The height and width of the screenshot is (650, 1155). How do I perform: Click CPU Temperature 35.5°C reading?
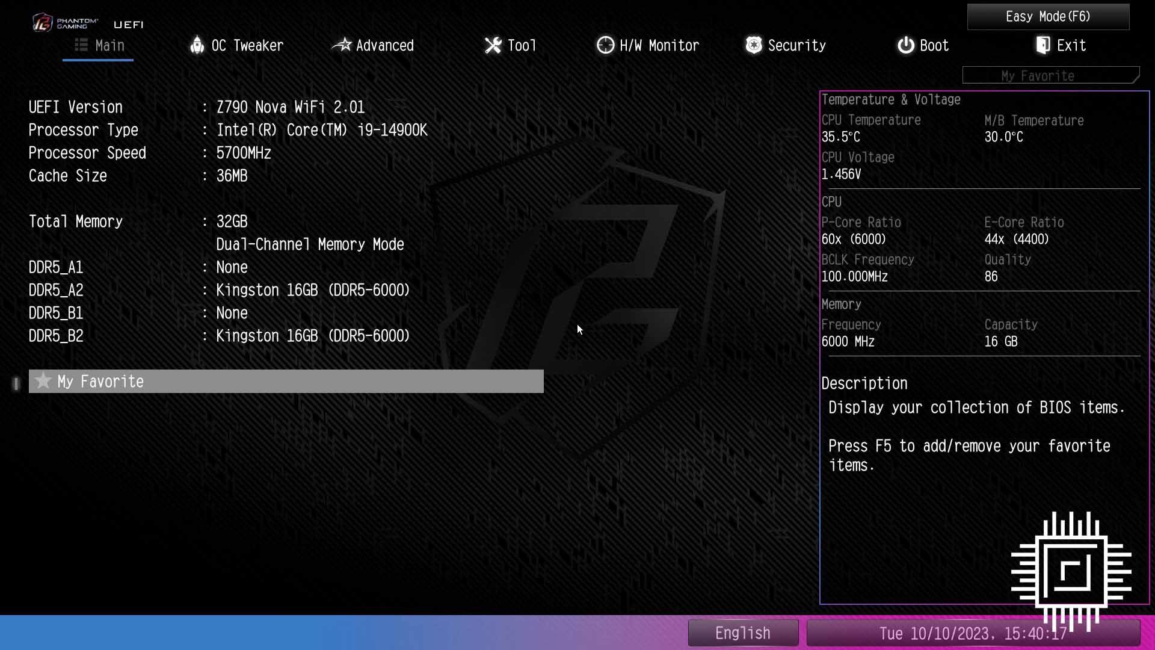[840, 137]
